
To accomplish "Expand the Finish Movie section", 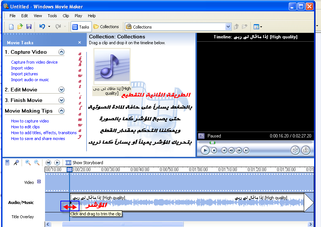I will point(61,100).
